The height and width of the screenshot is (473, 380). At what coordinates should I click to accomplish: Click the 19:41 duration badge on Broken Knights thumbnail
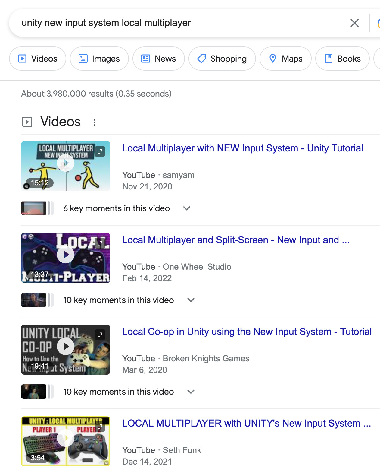click(x=40, y=366)
